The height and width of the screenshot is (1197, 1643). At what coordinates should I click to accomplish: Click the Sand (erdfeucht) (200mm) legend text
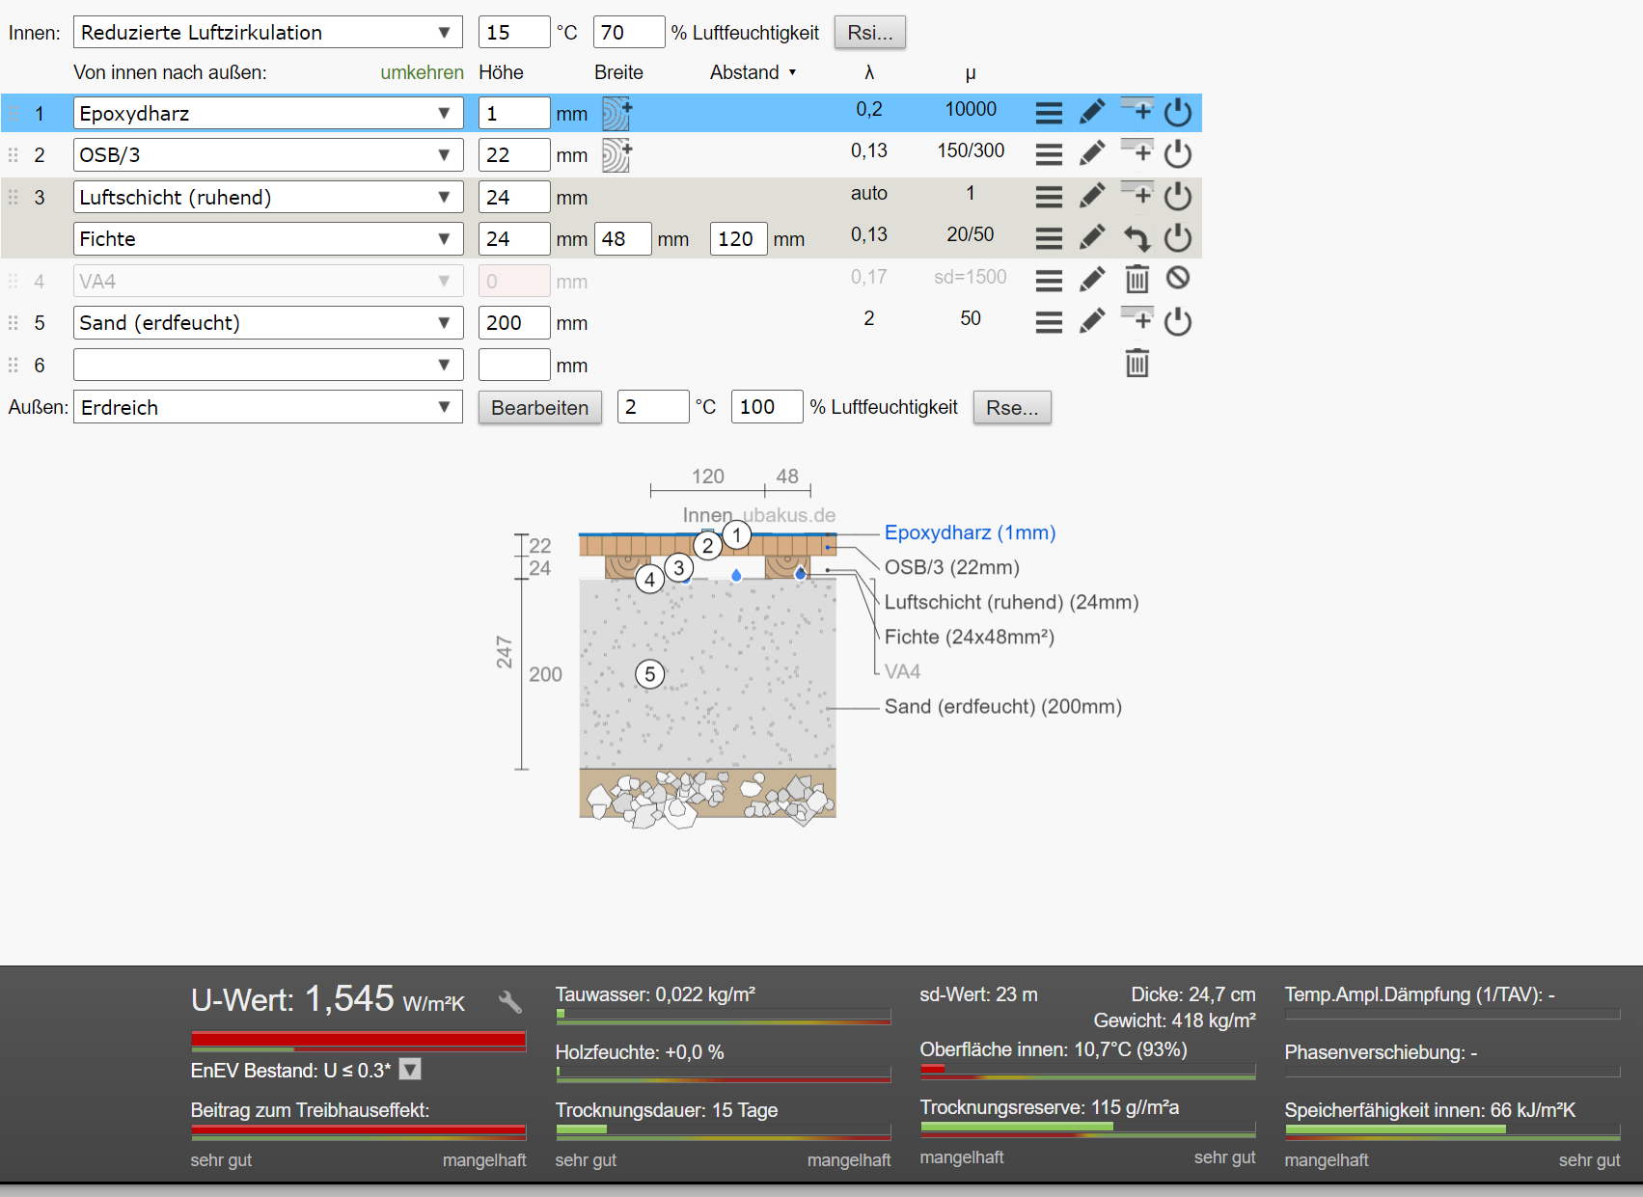tap(1003, 706)
